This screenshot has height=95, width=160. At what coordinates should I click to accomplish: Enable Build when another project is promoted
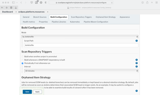pyautogui.click(x=22, y=57)
